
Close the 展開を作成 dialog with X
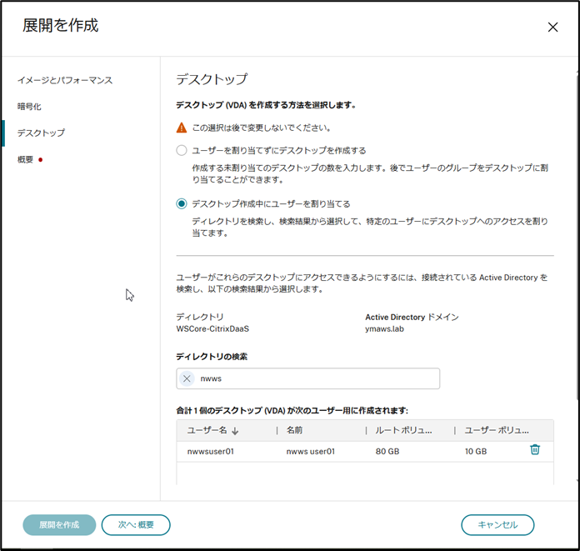[552, 27]
